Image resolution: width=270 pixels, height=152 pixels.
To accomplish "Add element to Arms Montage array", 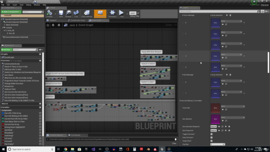I will tap(227, 15).
